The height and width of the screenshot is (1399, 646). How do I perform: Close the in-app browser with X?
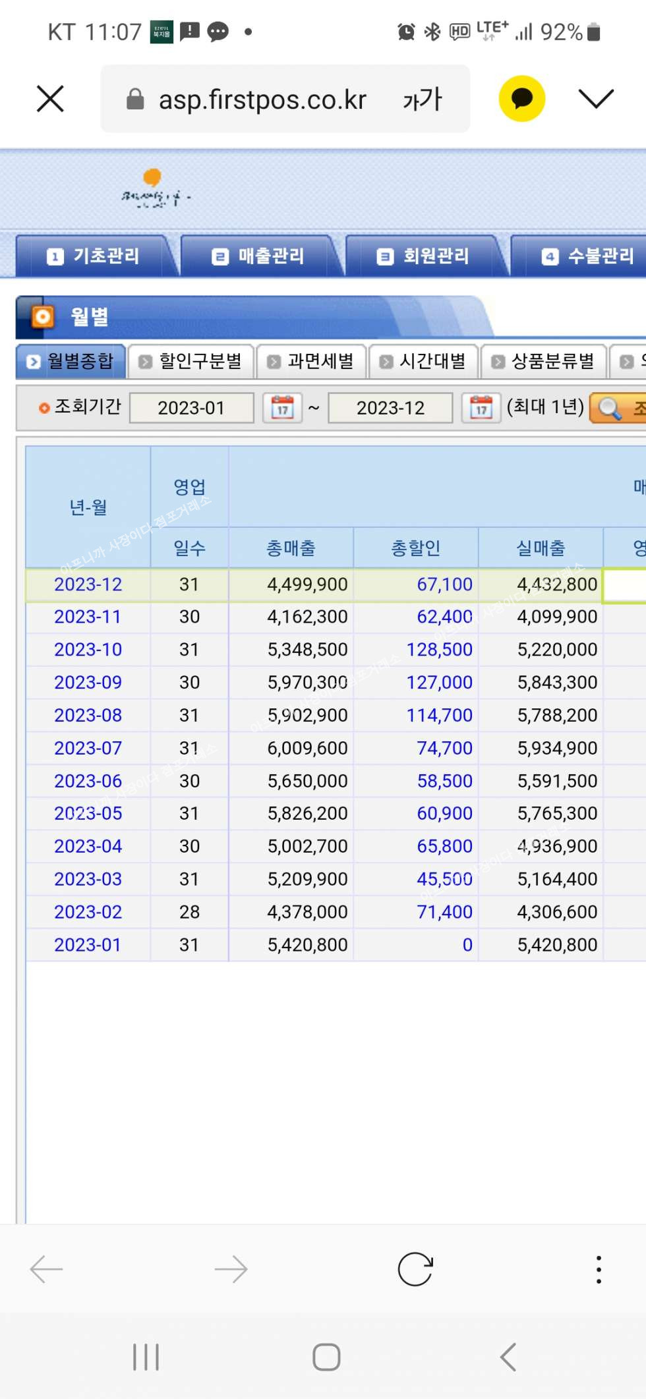[x=50, y=99]
